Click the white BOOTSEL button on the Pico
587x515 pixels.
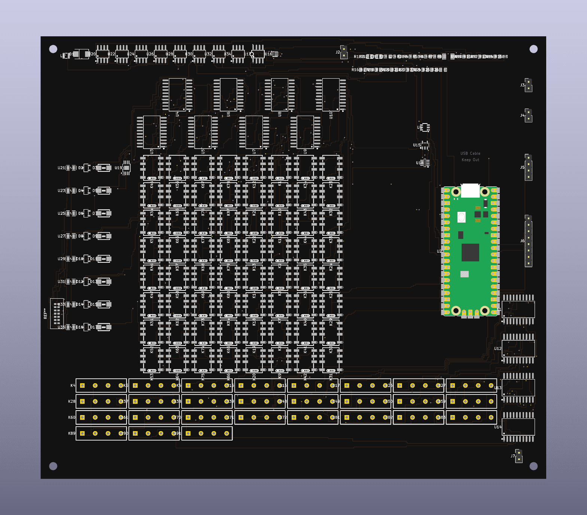462,217
